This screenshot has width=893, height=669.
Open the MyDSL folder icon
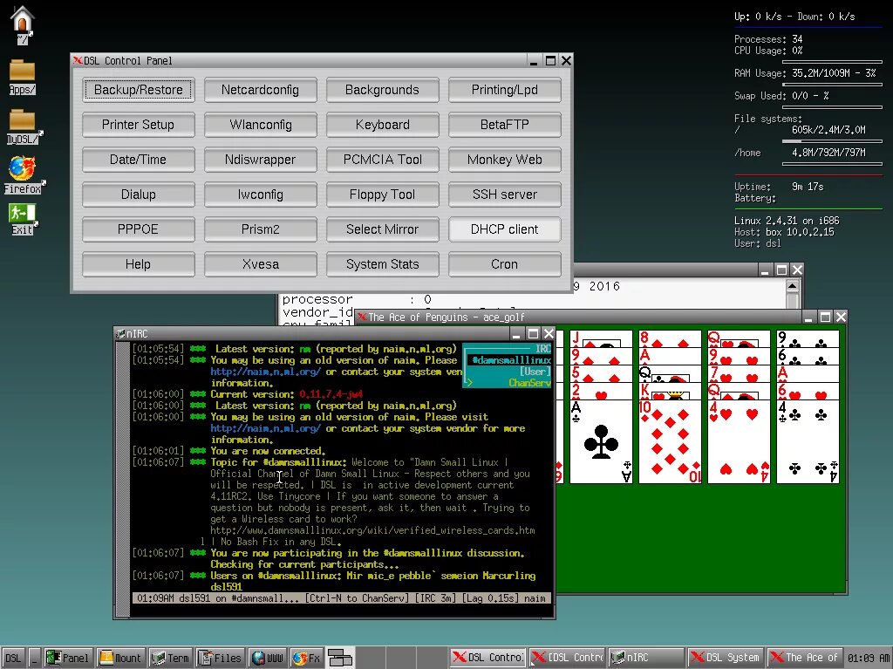pyautogui.click(x=23, y=126)
